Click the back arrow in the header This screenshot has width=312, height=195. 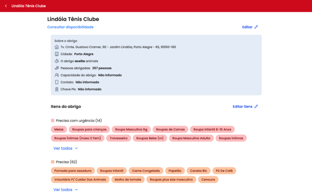(6, 6)
